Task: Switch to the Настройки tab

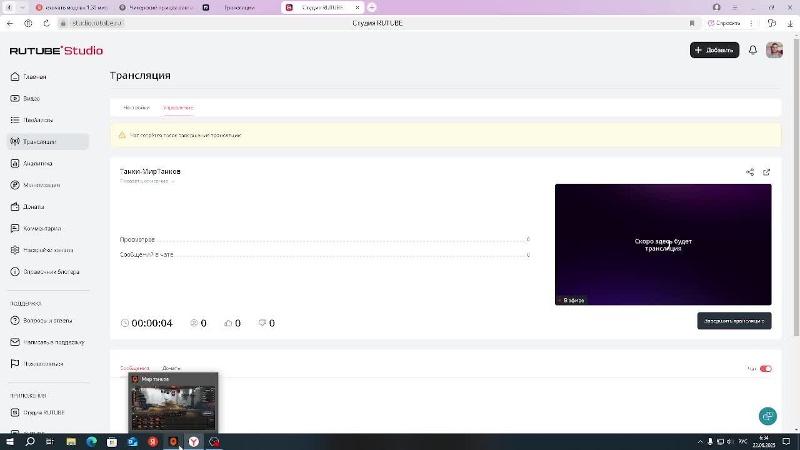Action: 136,107
